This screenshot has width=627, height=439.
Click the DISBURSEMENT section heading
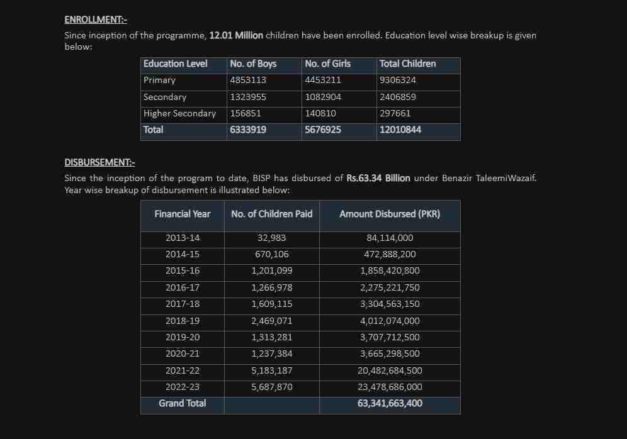99,163
